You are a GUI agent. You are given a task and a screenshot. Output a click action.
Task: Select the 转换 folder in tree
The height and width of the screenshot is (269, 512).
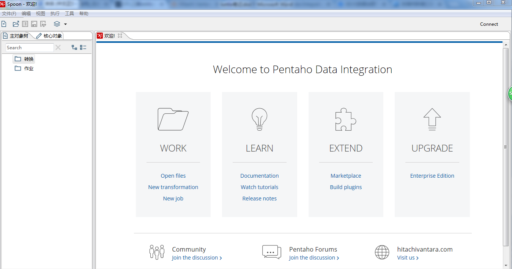[x=24, y=59]
